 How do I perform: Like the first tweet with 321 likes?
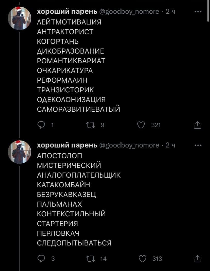coord(141,125)
